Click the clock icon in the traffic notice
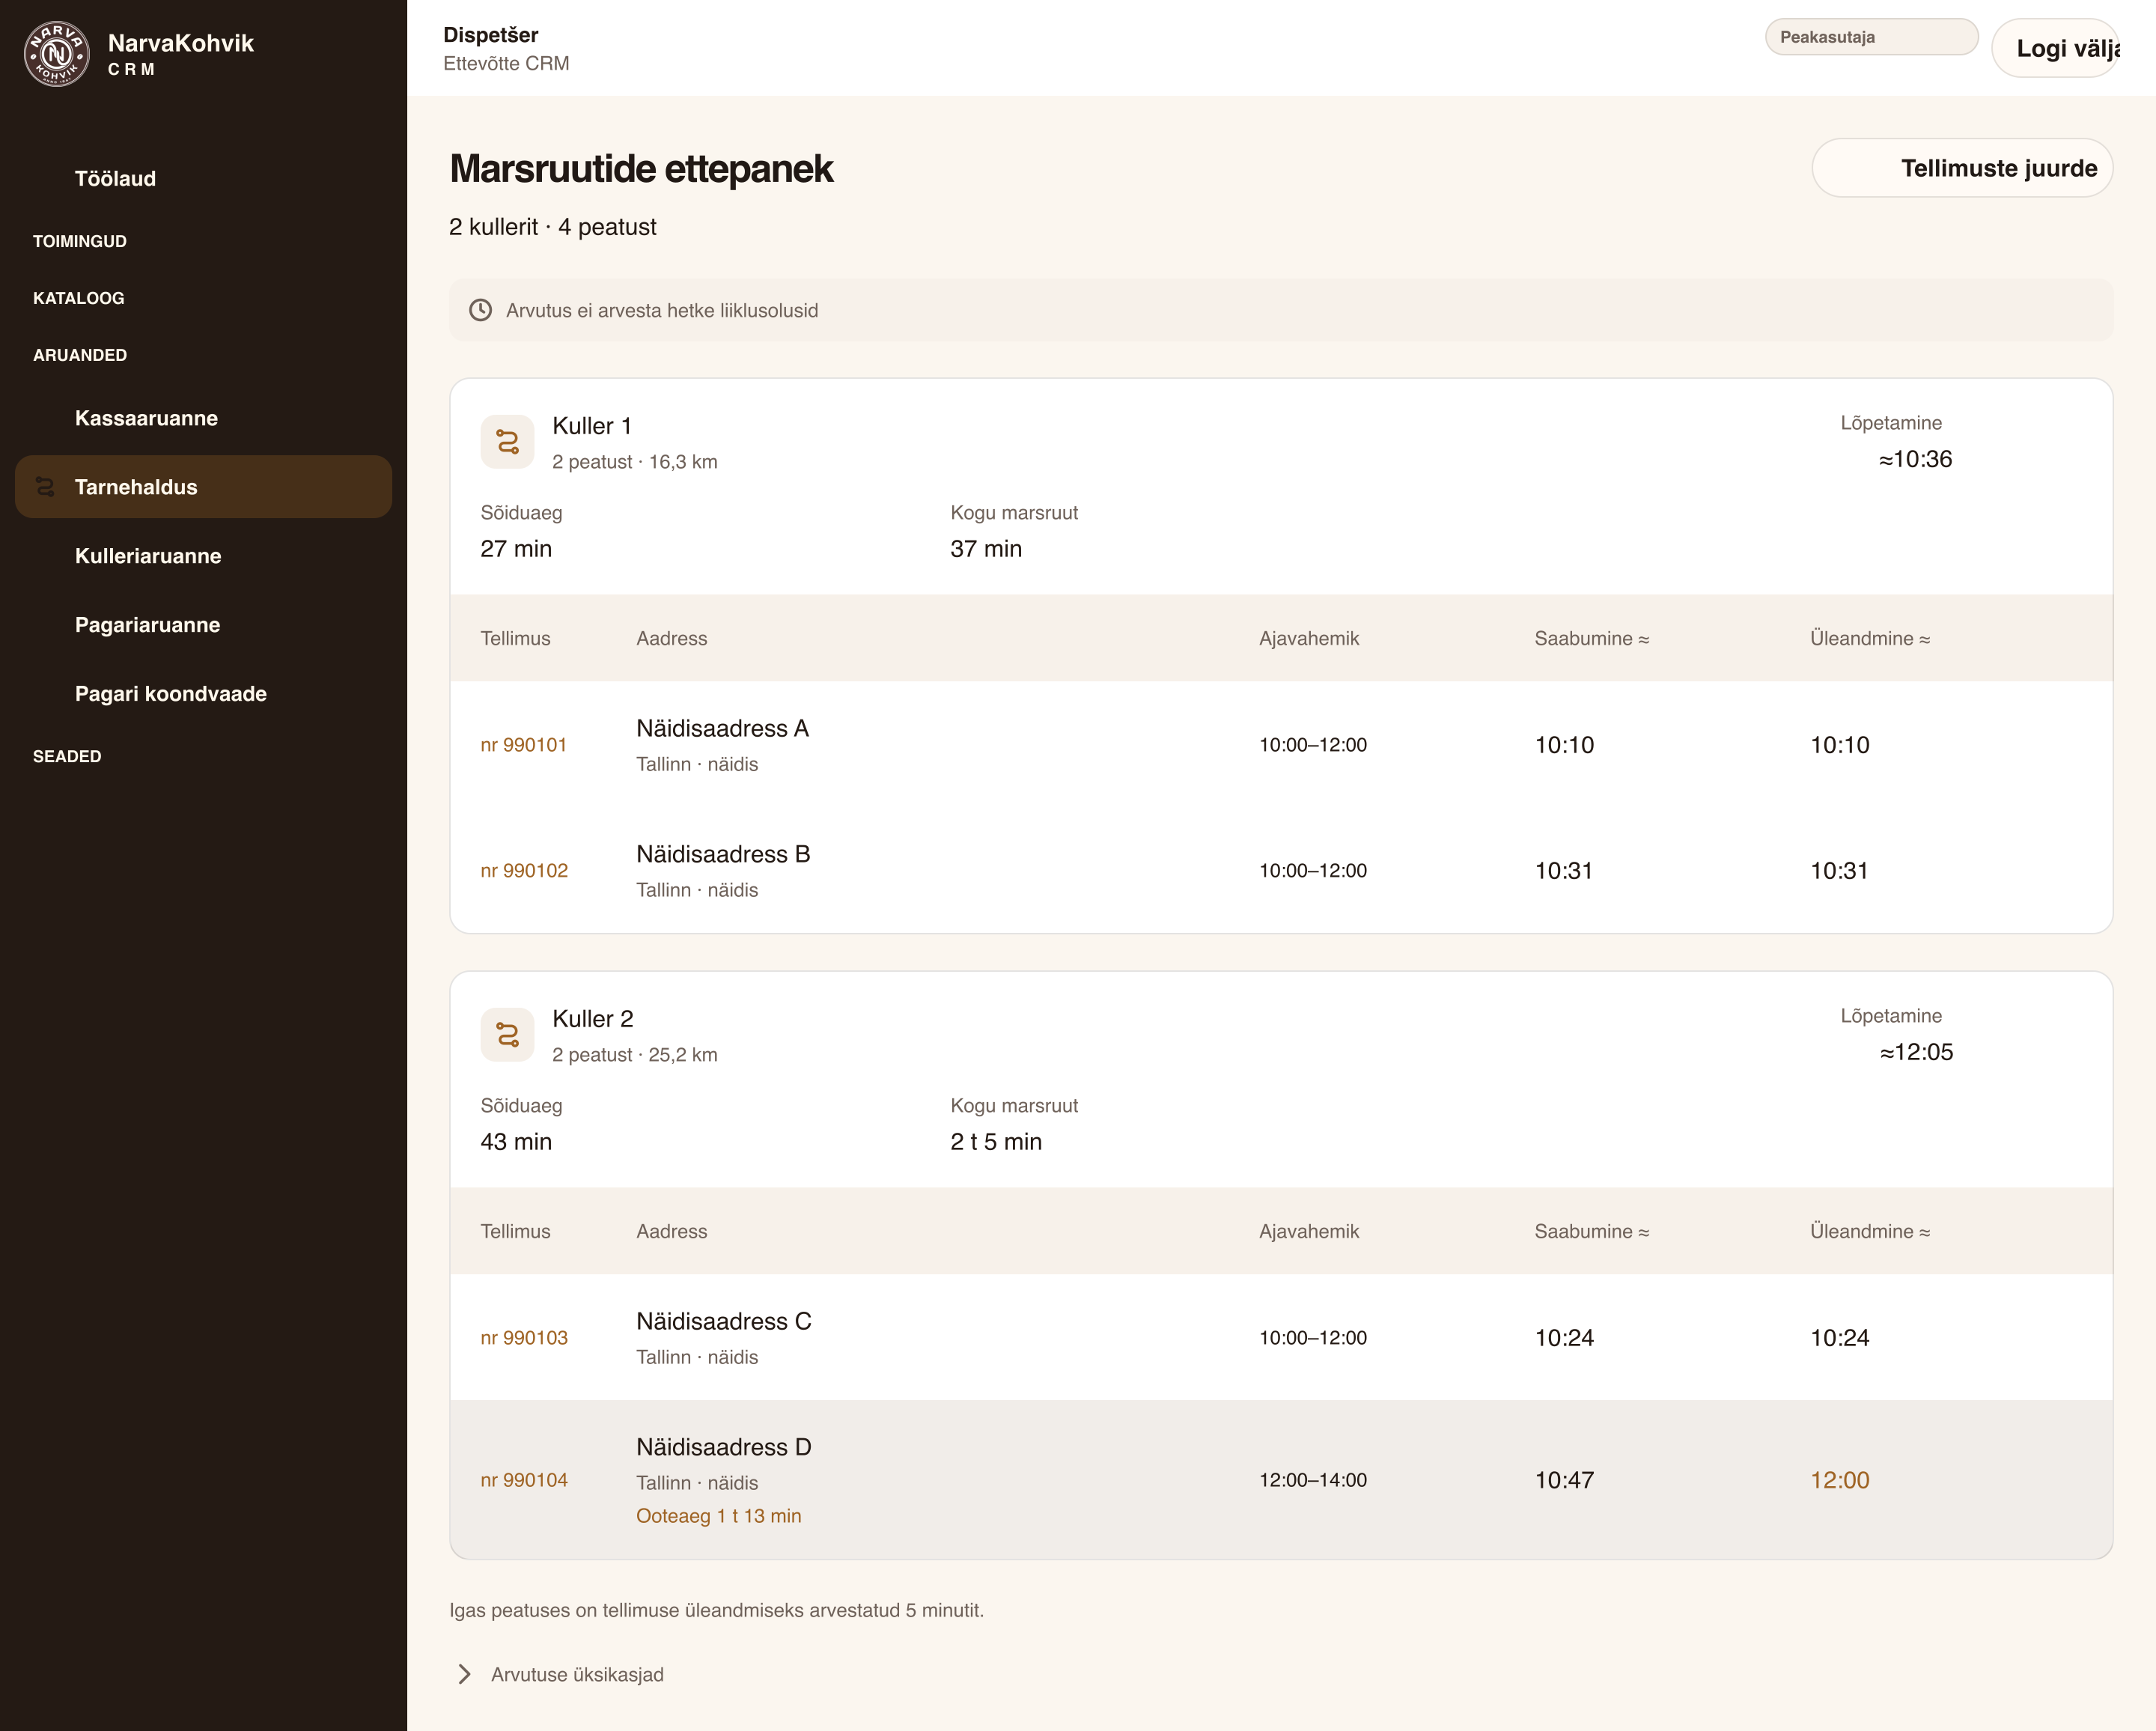Viewport: 2156px width, 1731px height. pos(481,310)
